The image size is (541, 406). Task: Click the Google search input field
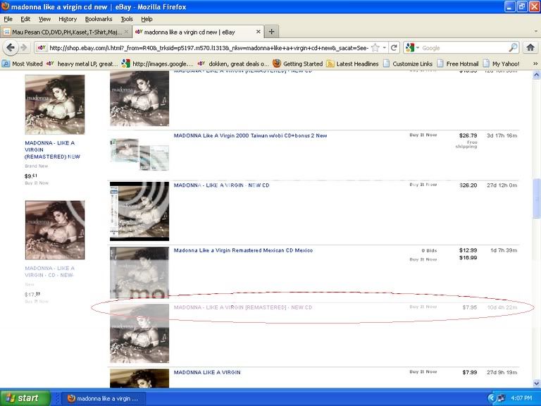(464, 48)
